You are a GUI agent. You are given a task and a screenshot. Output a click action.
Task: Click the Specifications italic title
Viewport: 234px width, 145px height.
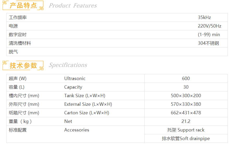pos(68,65)
